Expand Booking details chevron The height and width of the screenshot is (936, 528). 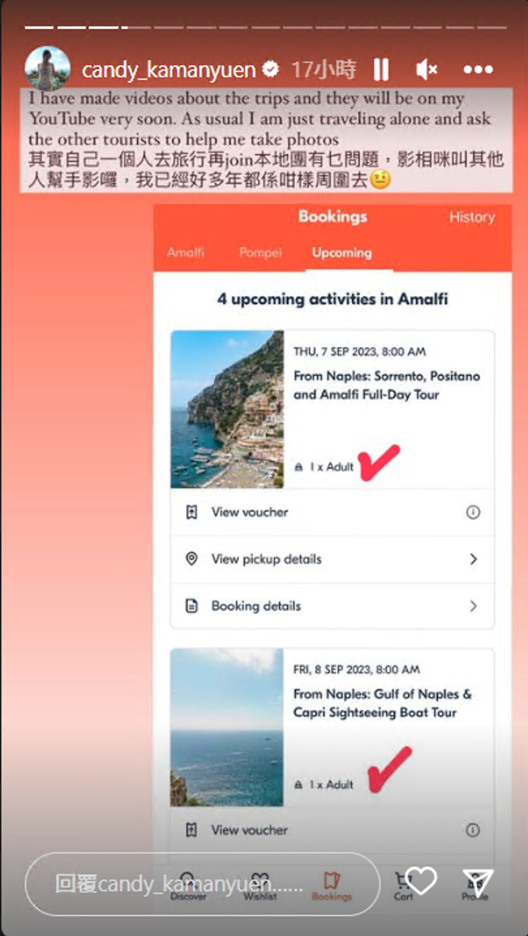click(473, 606)
